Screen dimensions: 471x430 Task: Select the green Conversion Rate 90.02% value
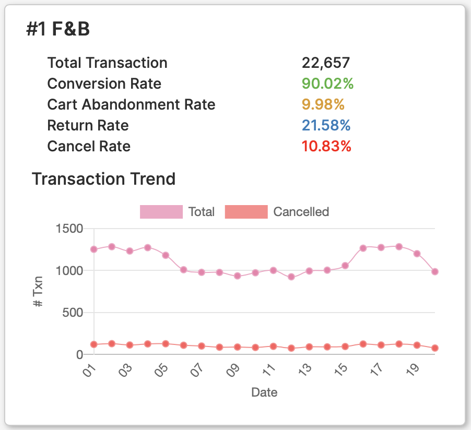click(328, 84)
